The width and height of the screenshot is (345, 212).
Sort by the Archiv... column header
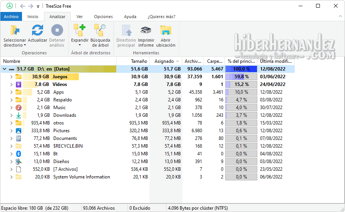tap(193, 61)
